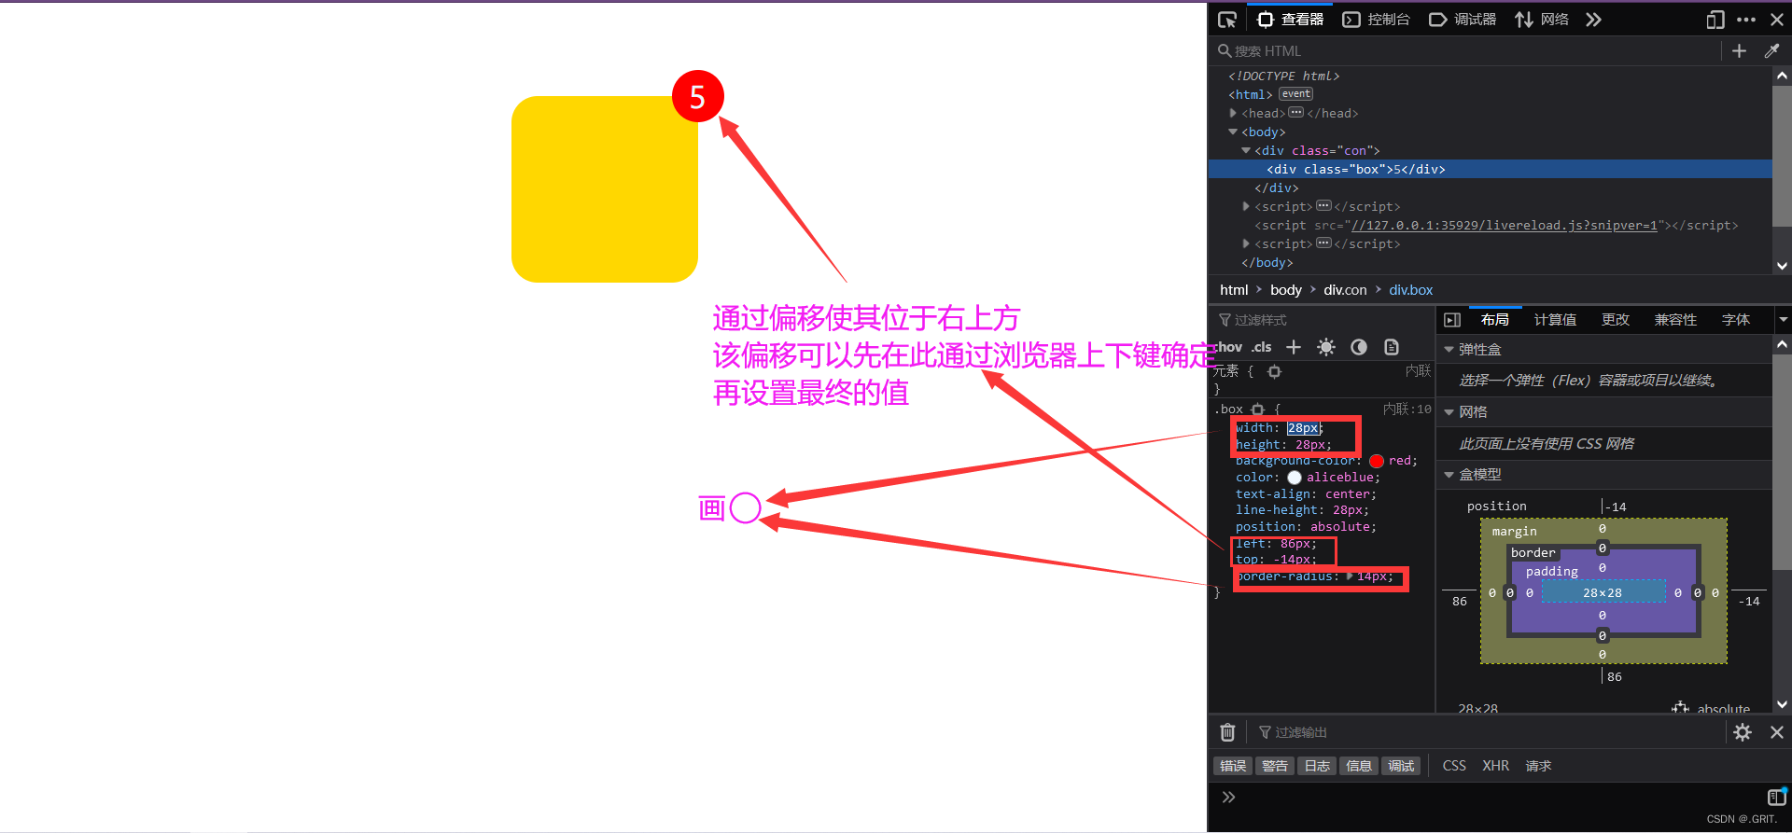Clear console output with trash icon
Image resolution: width=1792 pixels, height=833 pixels.
point(1227,732)
